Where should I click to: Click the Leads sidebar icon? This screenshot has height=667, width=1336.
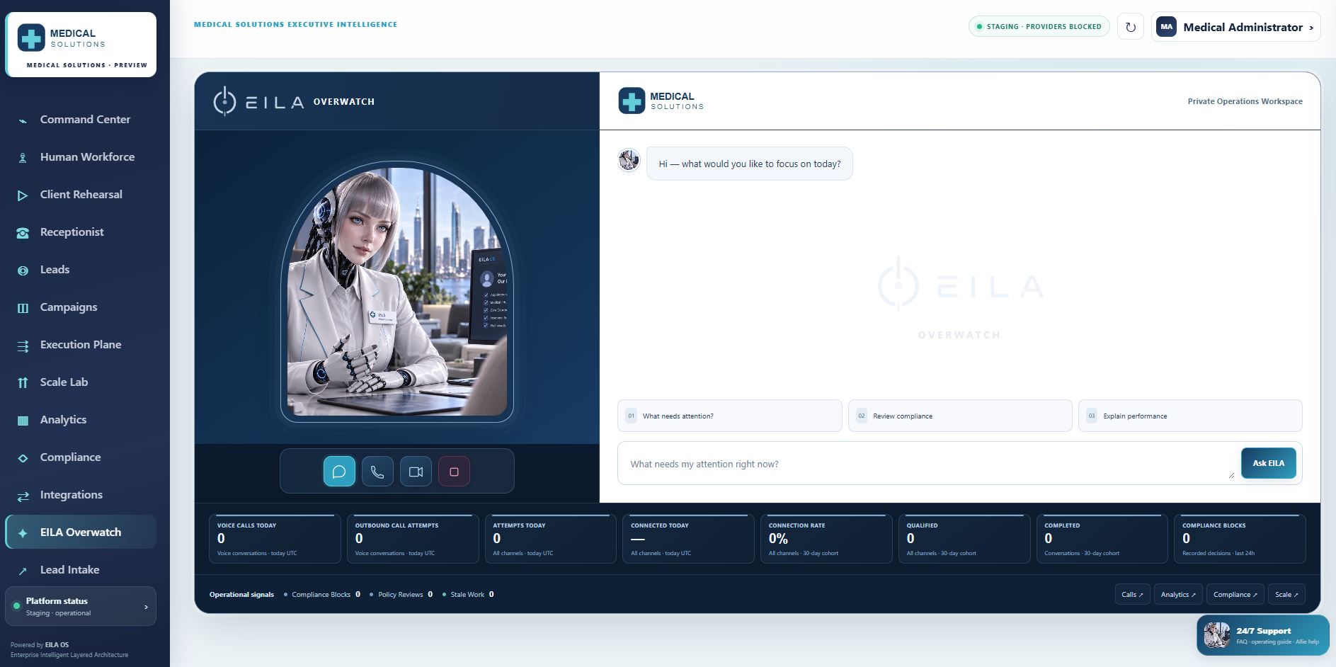23,270
